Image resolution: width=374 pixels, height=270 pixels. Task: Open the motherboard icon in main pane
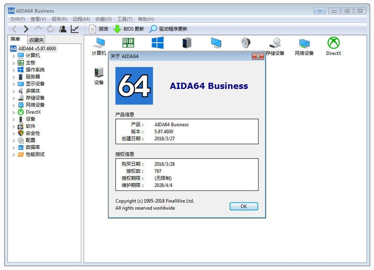(128, 43)
